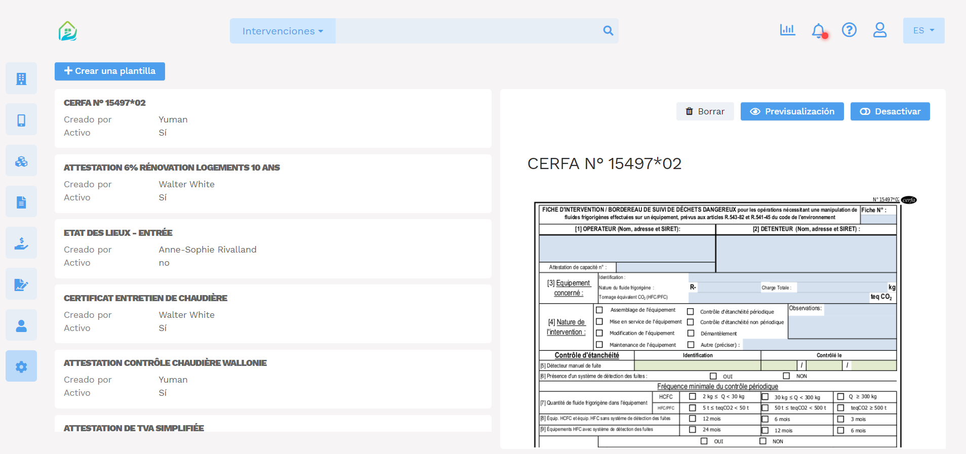Image resolution: width=966 pixels, height=454 pixels.
Task: Click the Fiche N° field in form preview
Action: click(x=878, y=220)
